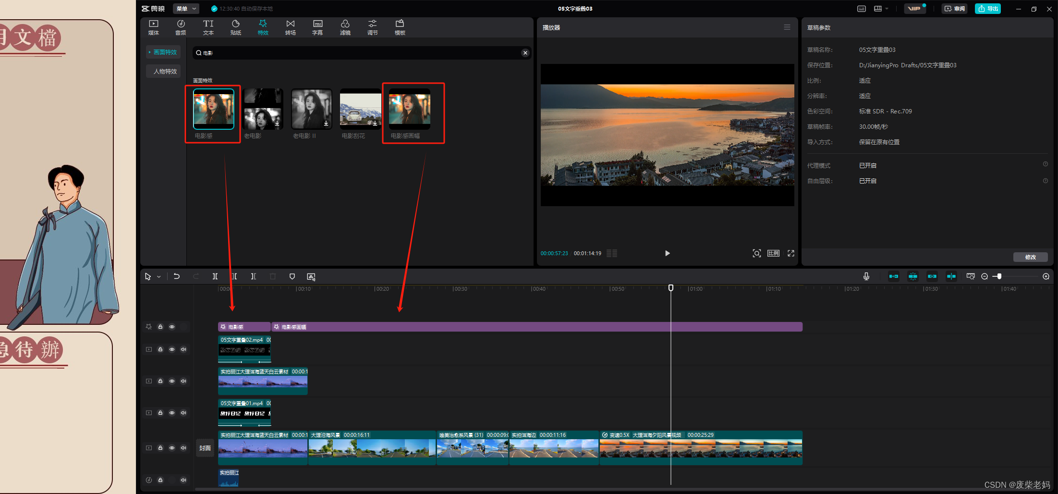Toggle clip linkage in the timeline
Screen dimensions: 1058x494
932,276
